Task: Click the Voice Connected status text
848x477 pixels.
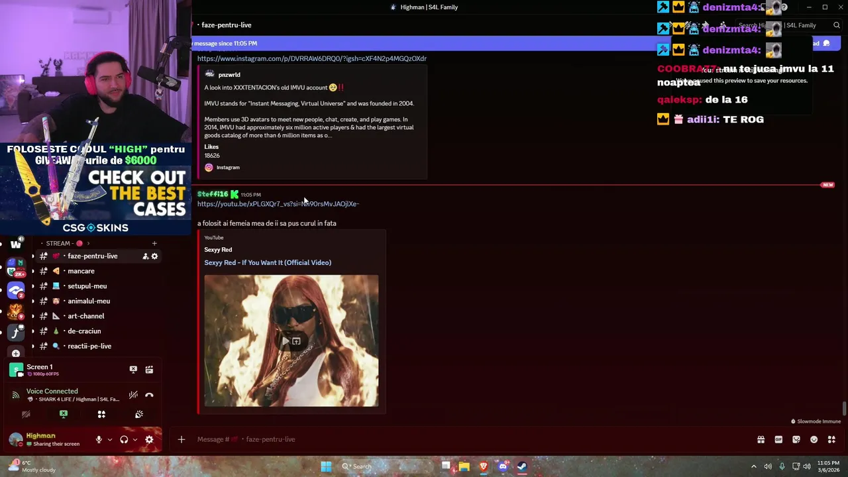Action: tap(52, 392)
